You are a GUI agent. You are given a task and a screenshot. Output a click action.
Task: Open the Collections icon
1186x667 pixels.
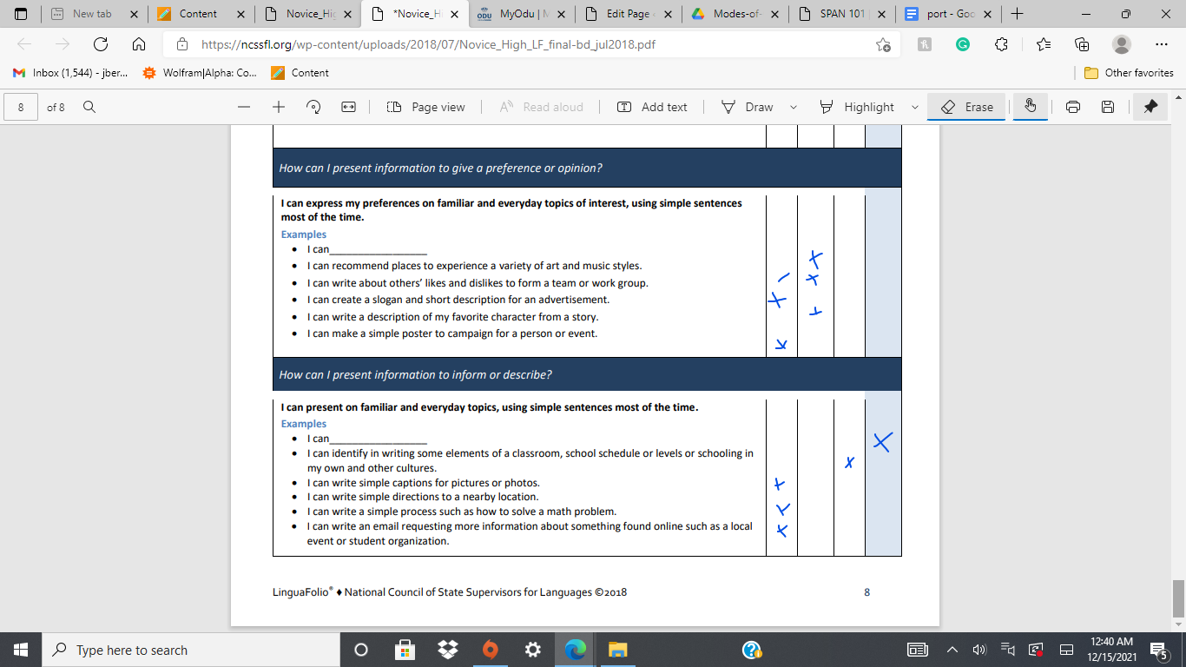(x=1082, y=44)
